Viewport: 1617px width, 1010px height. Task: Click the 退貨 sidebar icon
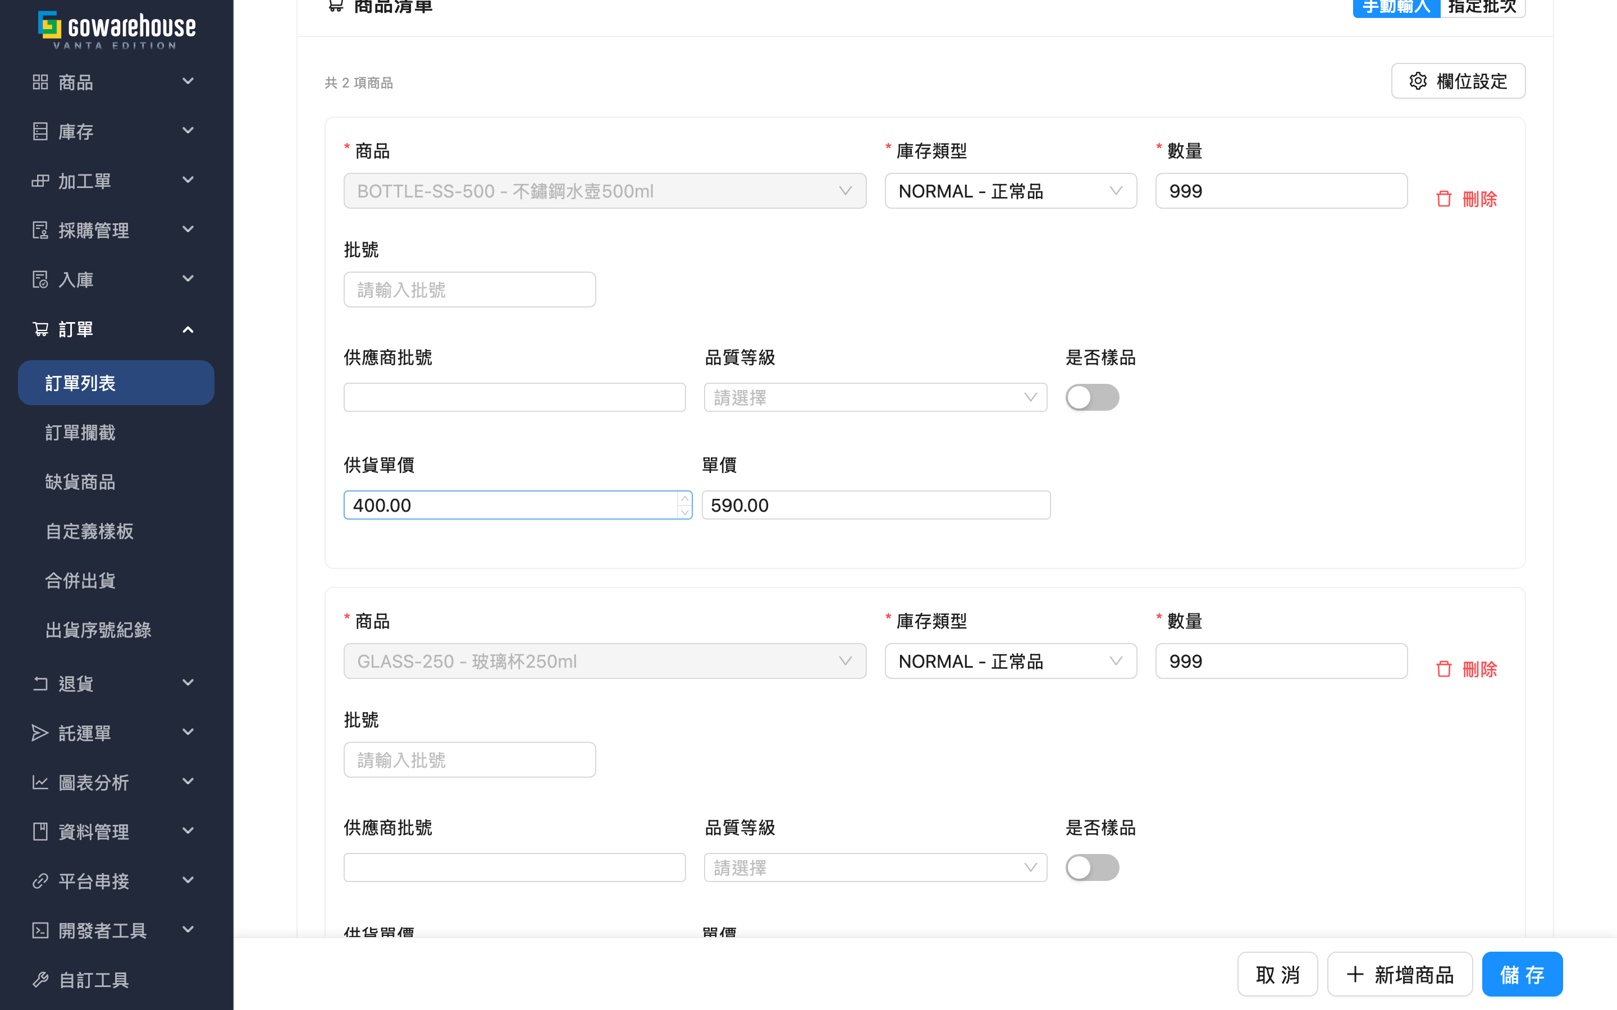pos(40,683)
